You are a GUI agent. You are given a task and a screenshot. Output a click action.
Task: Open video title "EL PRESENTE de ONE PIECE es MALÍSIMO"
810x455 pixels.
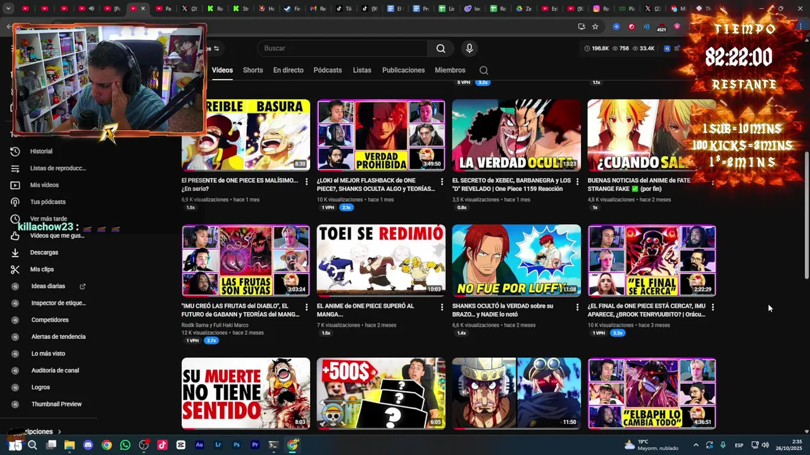239,185
